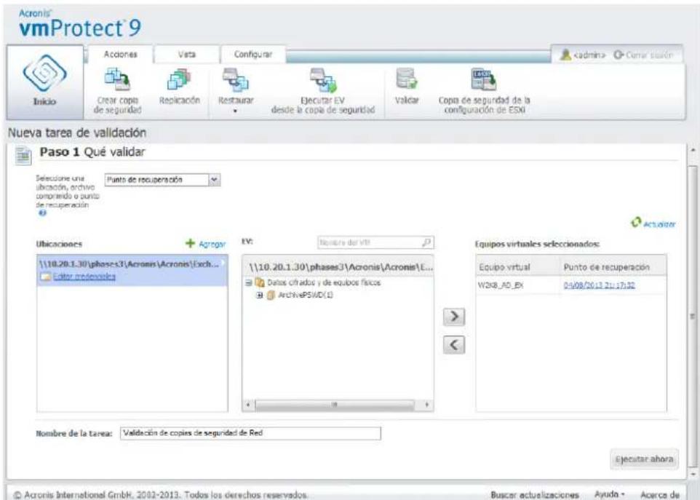Click the EV location path header

tap(338, 267)
